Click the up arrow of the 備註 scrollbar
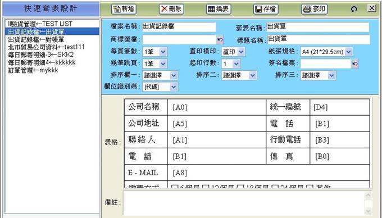This screenshot has width=382, height=218. click(x=368, y=196)
